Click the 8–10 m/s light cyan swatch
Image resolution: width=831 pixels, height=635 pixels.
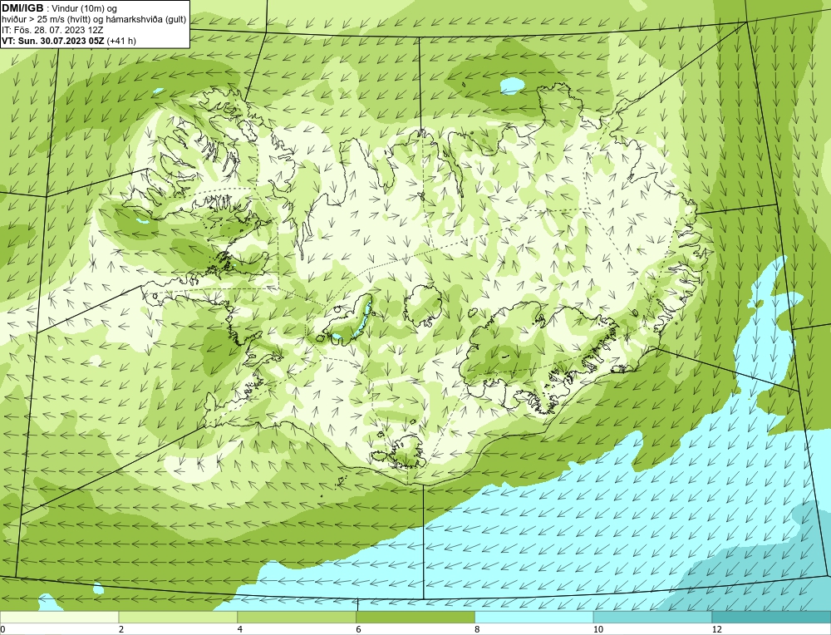point(534,618)
